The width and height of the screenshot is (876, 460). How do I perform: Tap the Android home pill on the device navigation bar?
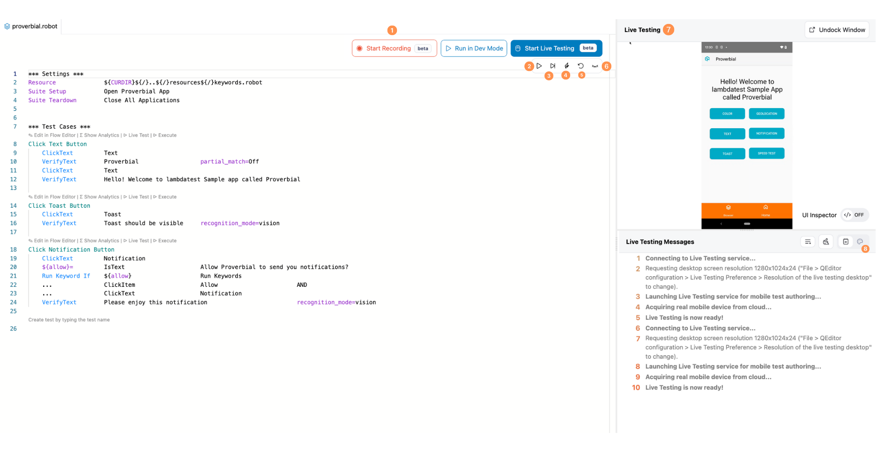(x=747, y=224)
